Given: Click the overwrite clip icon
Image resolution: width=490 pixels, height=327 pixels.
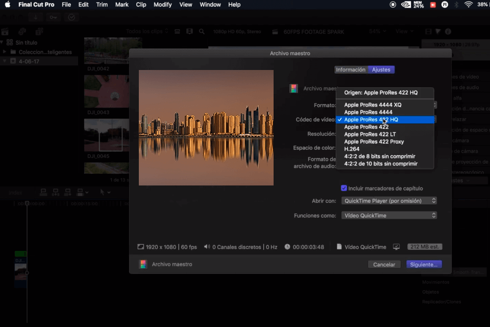Looking at the screenshot, I should point(80,192).
